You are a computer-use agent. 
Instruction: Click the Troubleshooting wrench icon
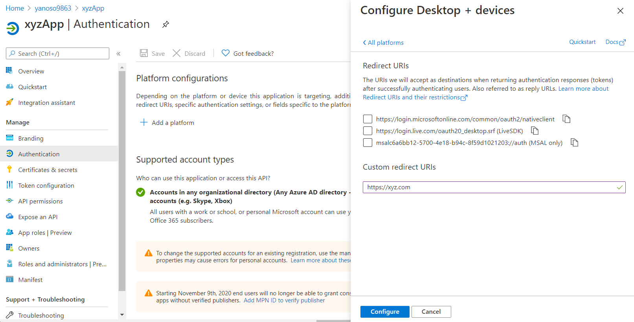pyautogui.click(x=9, y=315)
